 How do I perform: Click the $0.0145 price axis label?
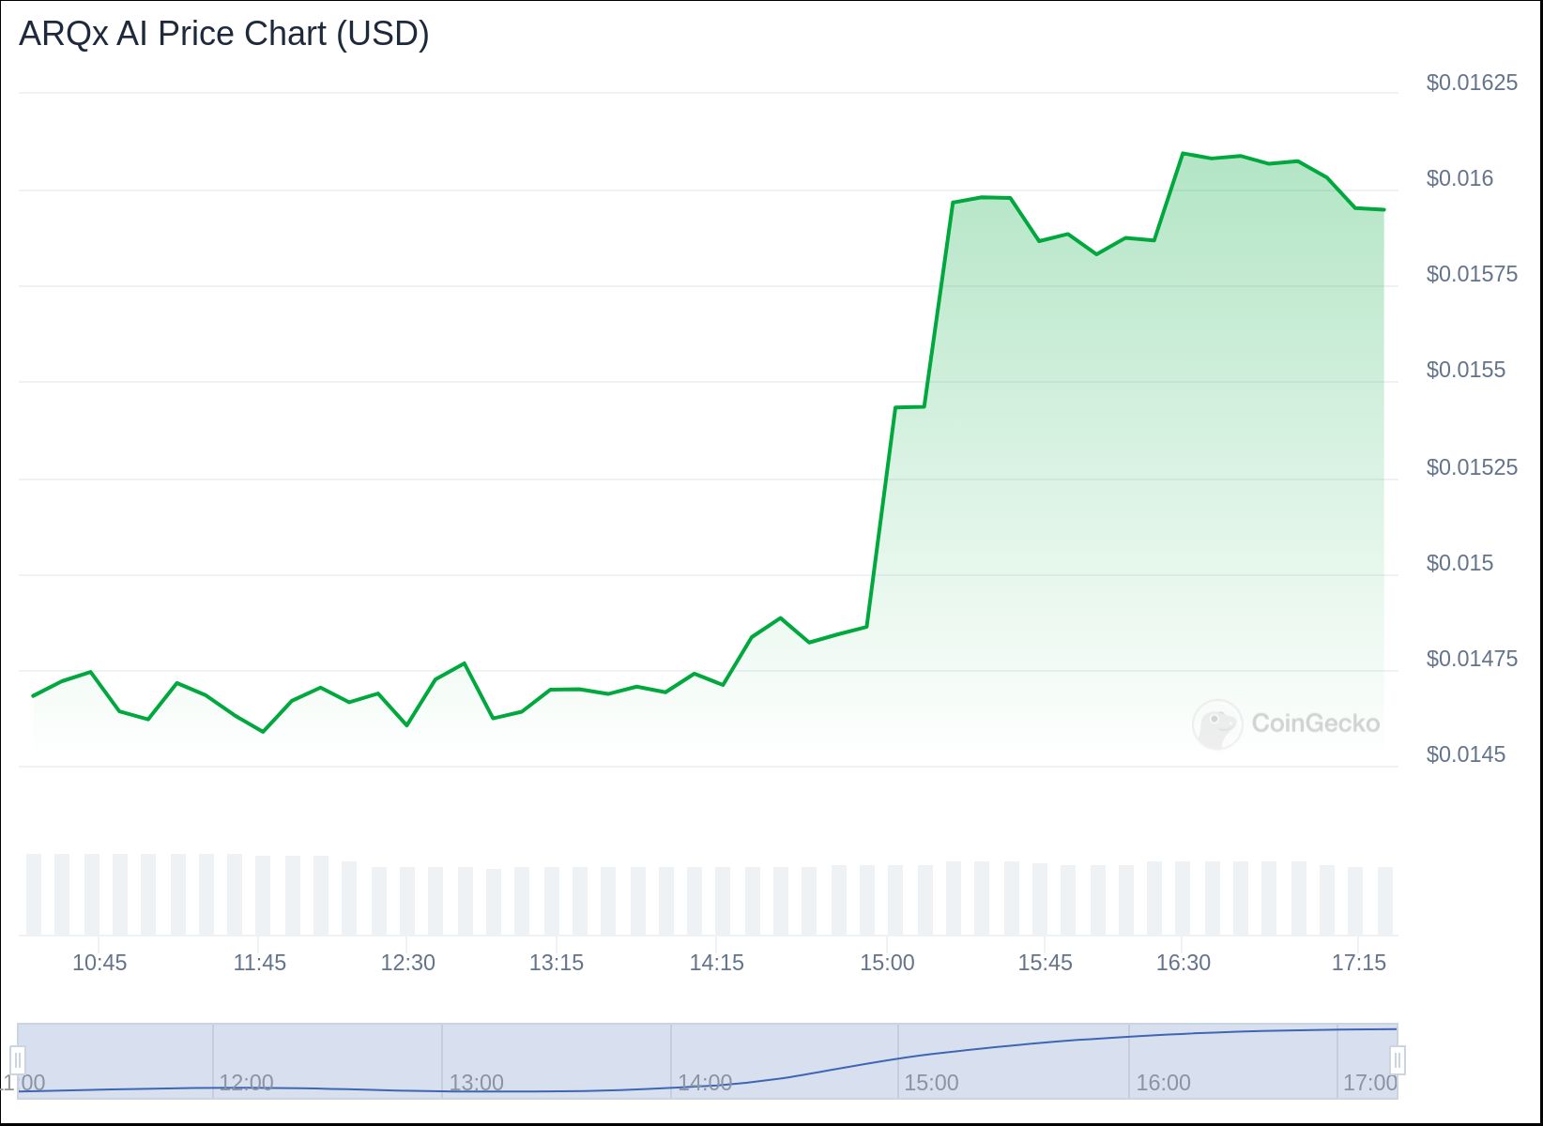(x=1465, y=754)
